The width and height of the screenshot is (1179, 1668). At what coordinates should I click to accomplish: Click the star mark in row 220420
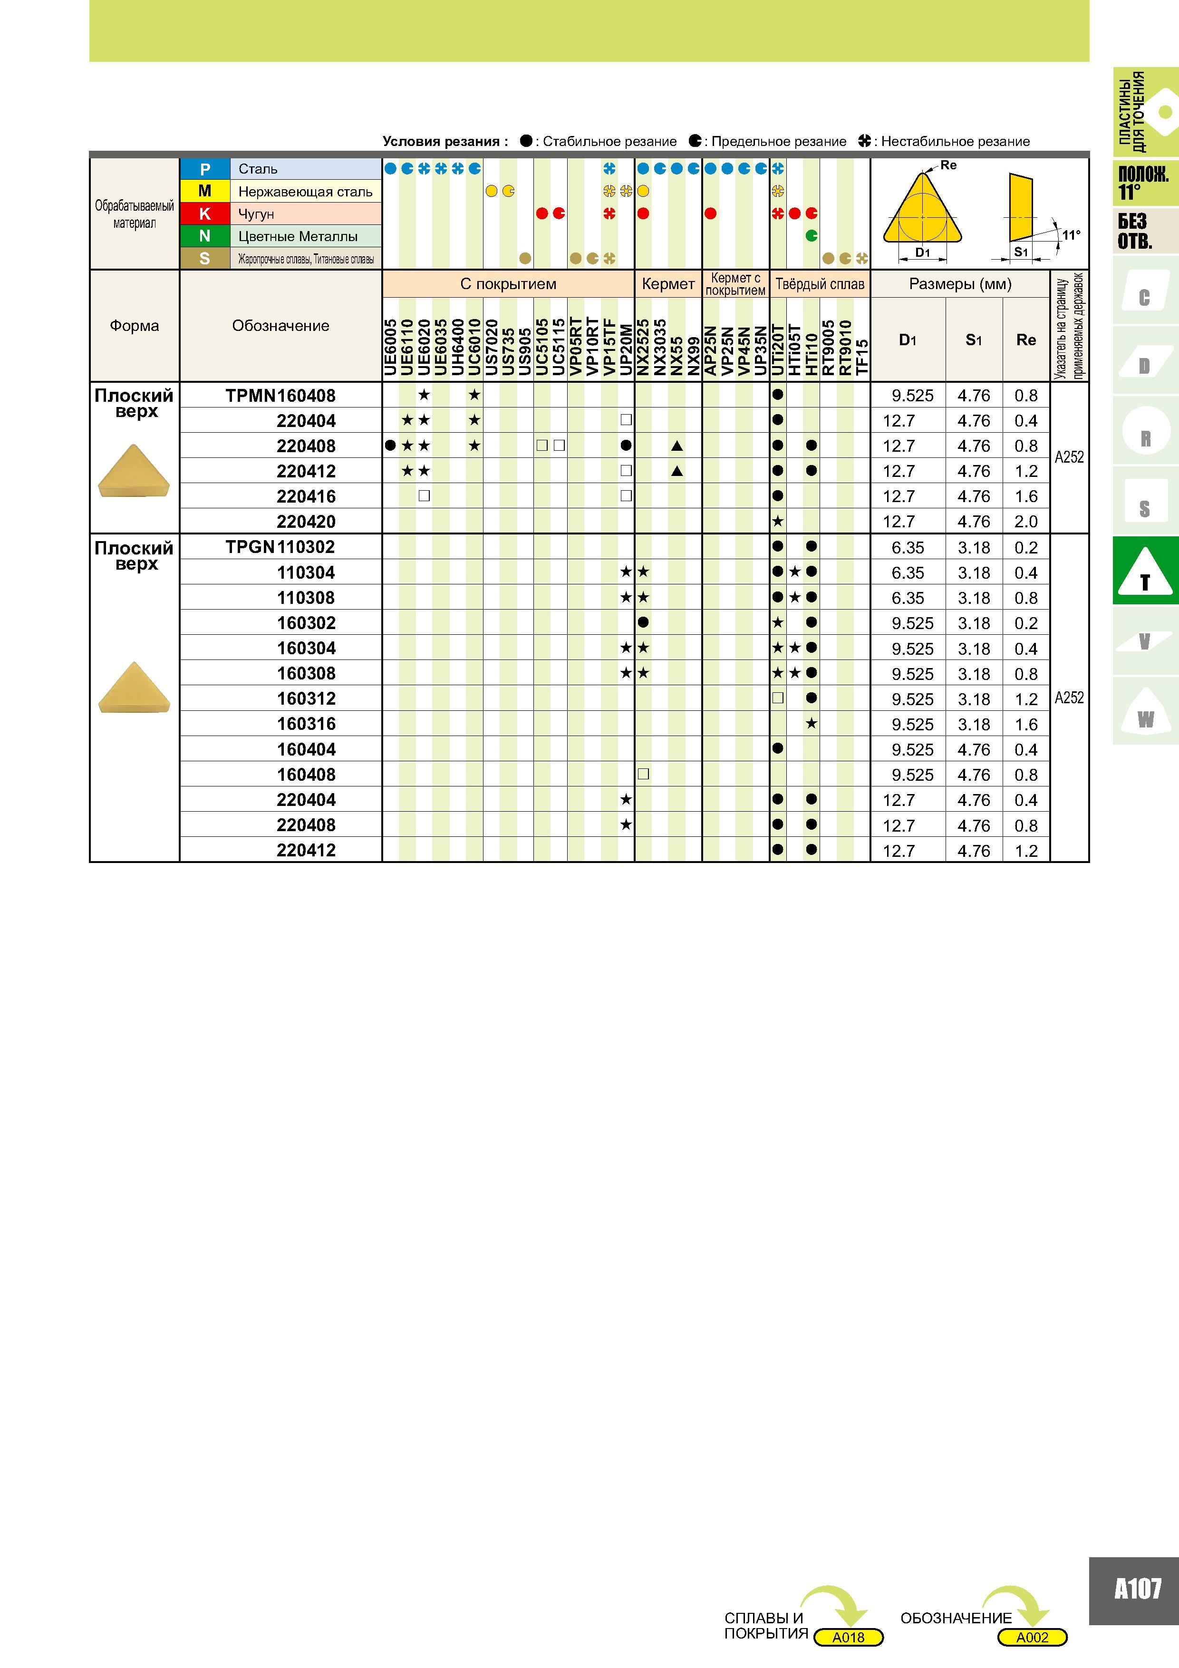point(778,521)
